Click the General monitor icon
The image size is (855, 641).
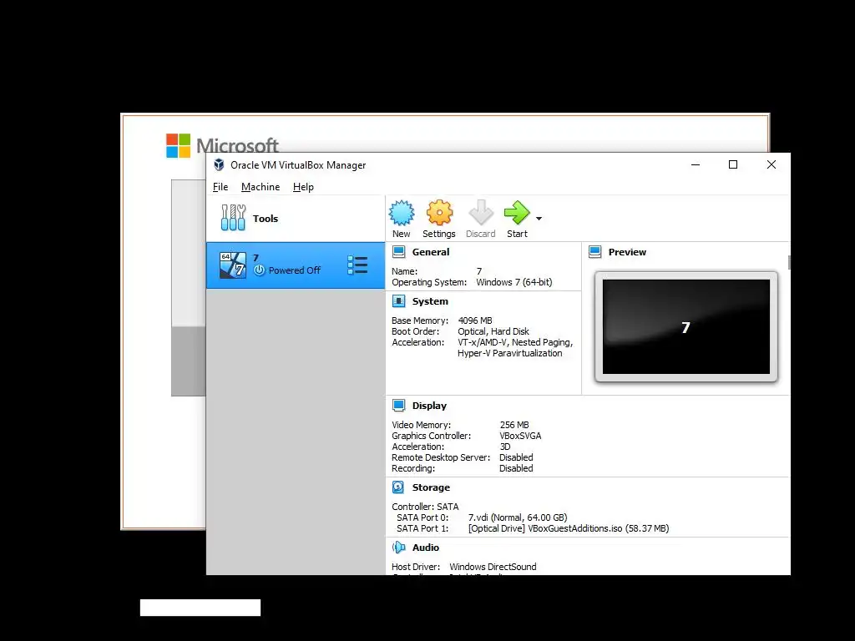[x=398, y=252]
